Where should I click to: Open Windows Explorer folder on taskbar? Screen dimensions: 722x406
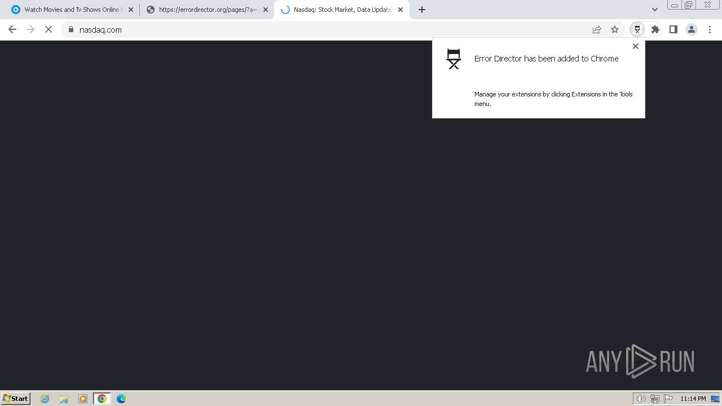pyautogui.click(x=64, y=399)
